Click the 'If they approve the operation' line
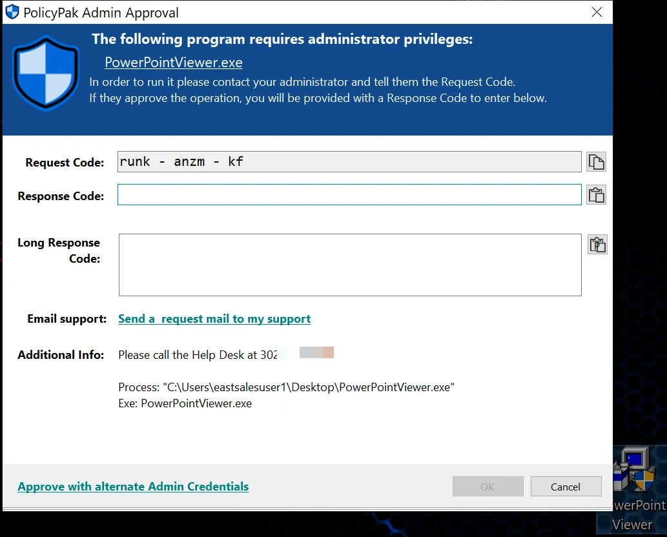This screenshot has height=537, width=667. click(x=318, y=98)
